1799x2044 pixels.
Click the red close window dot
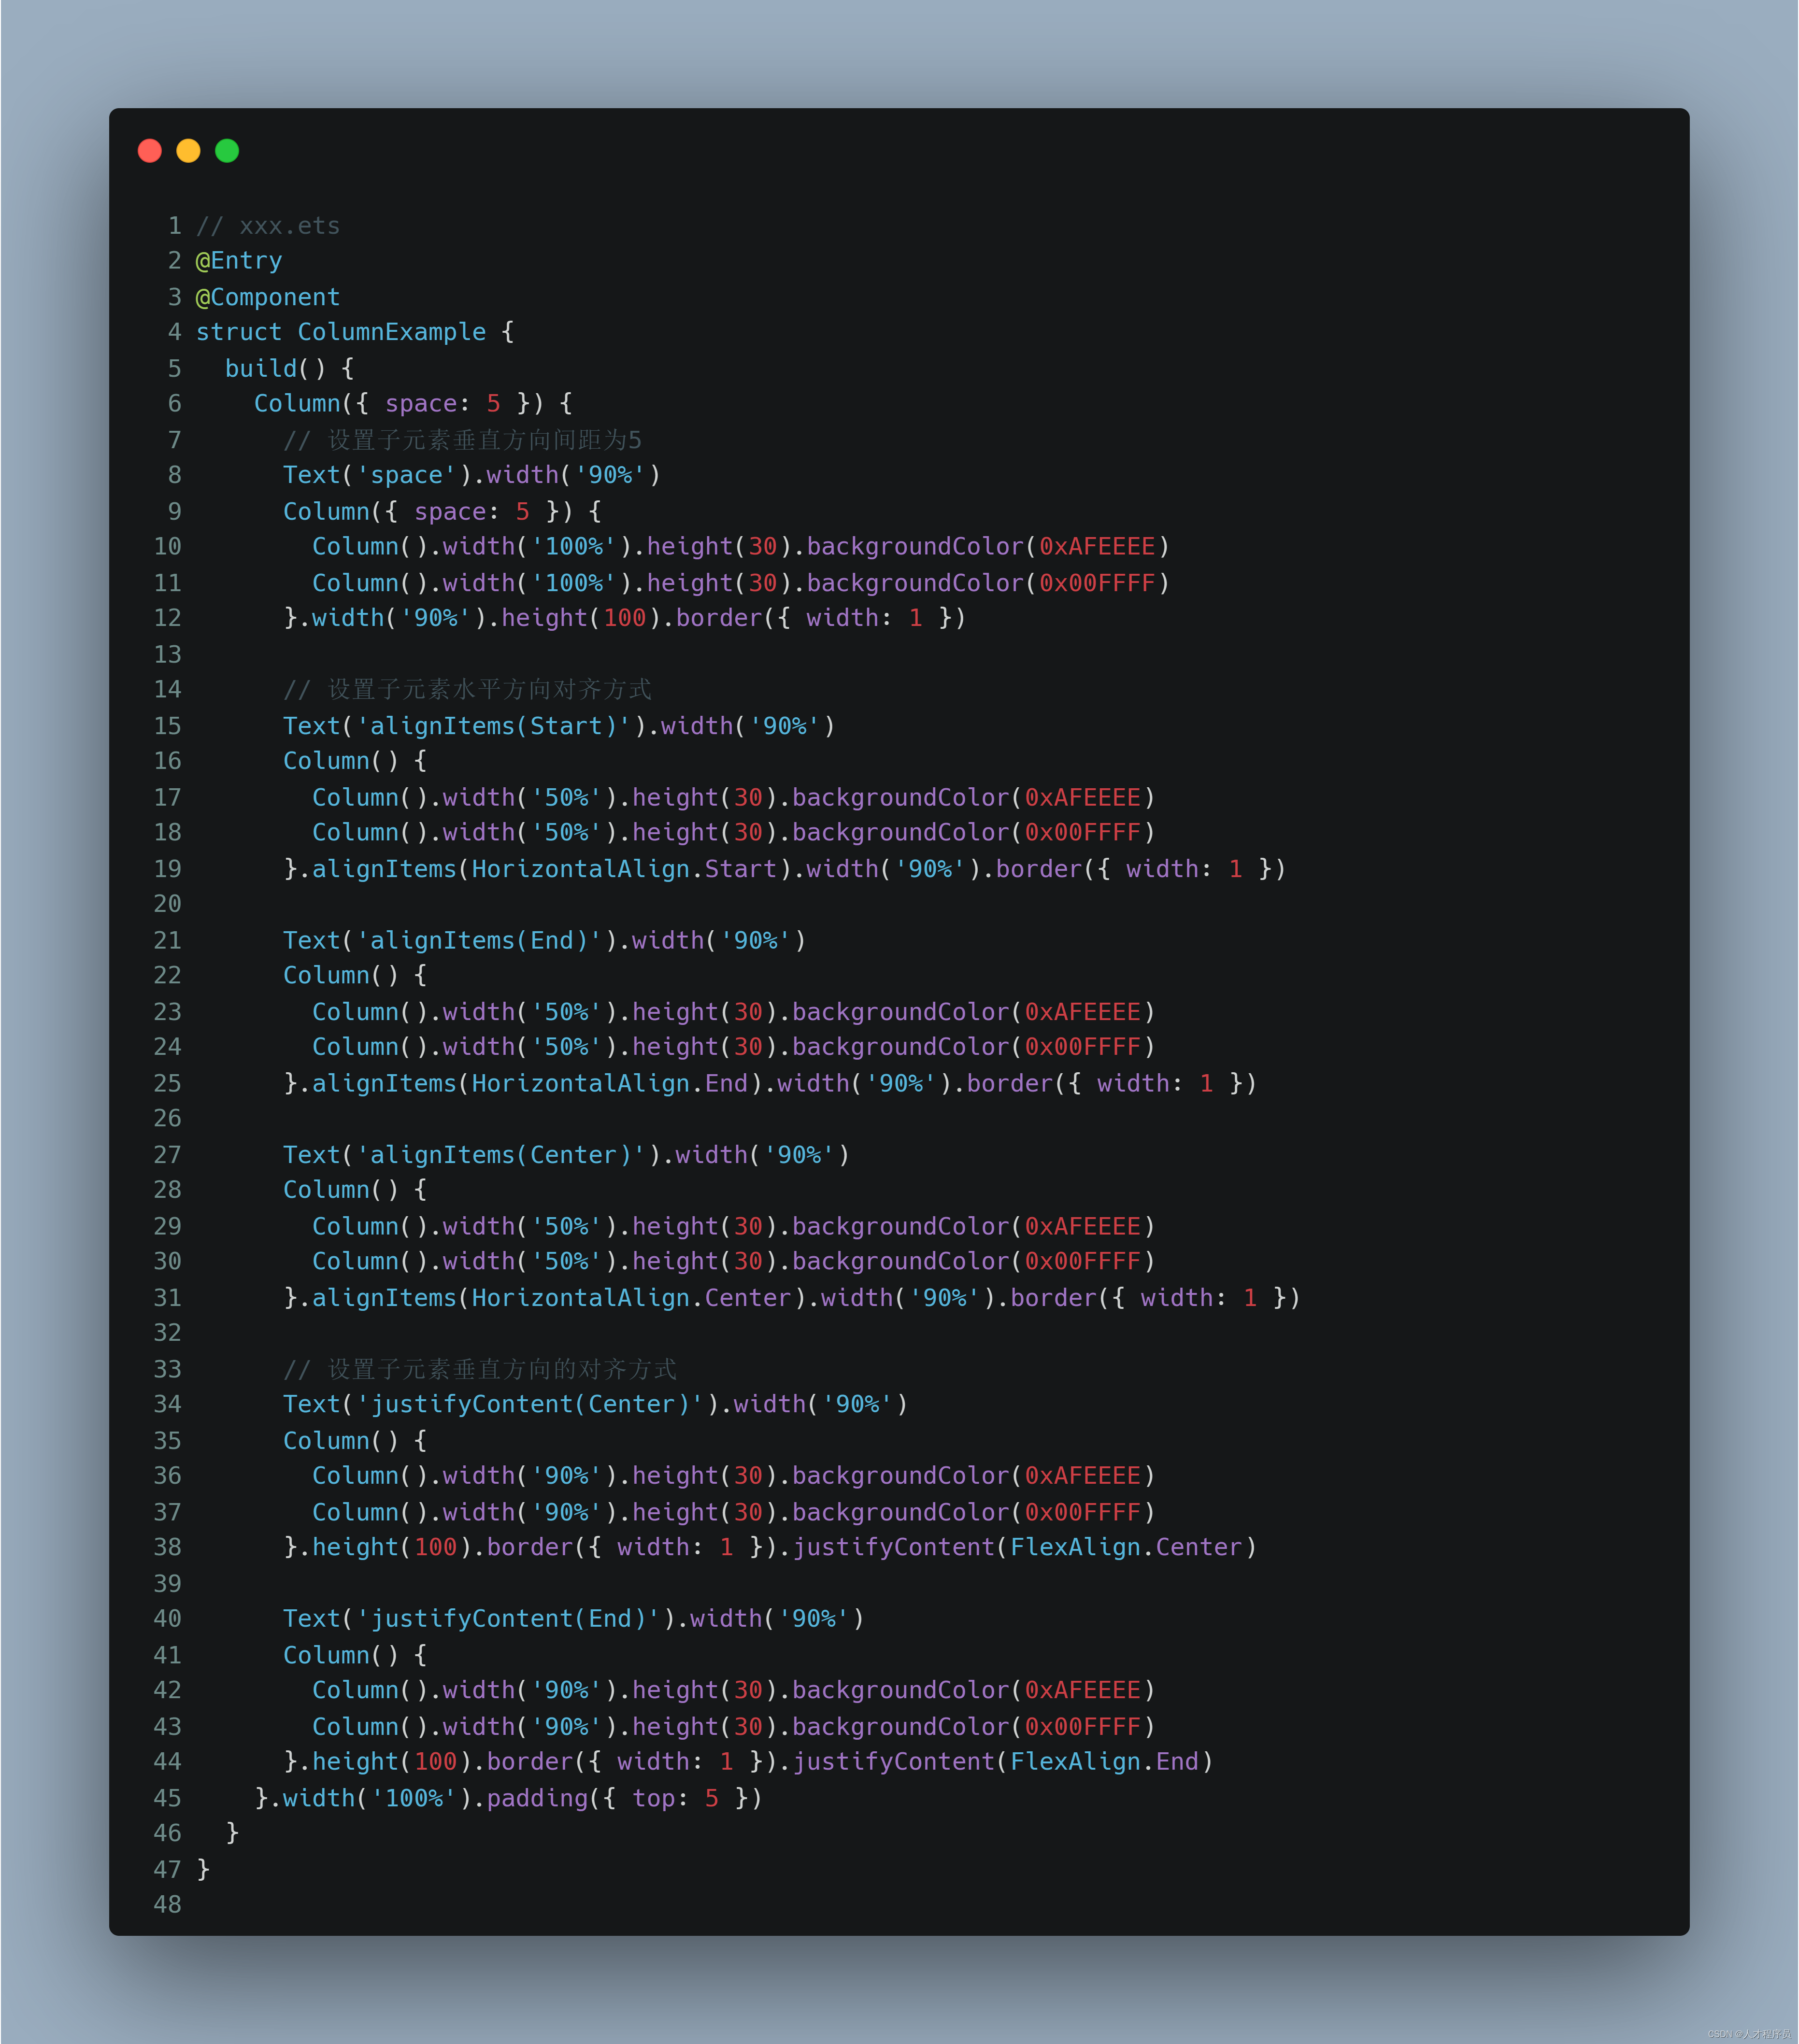(x=150, y=151)
